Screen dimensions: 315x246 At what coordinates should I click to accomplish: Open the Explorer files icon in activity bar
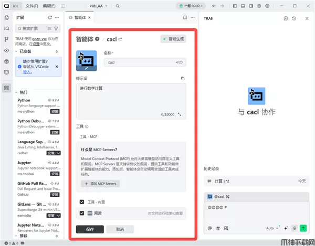7,18
